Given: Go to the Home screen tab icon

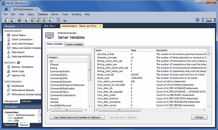Looking at the screenshot, I should (6, 9).
